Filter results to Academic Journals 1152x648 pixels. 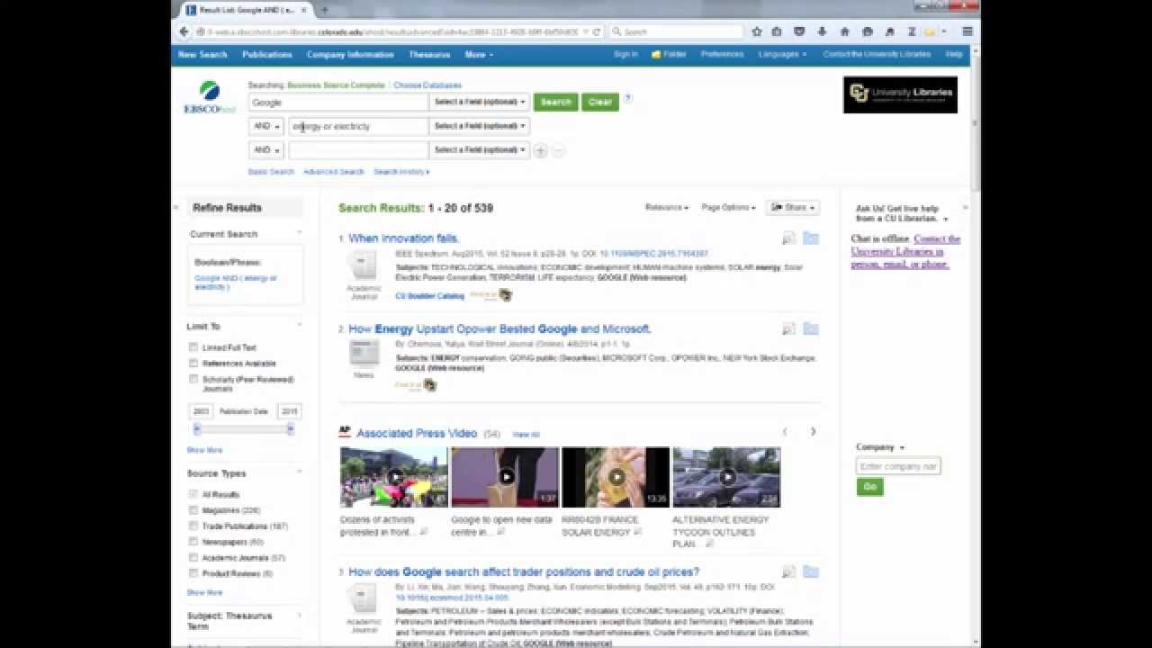tap(193, 558)
